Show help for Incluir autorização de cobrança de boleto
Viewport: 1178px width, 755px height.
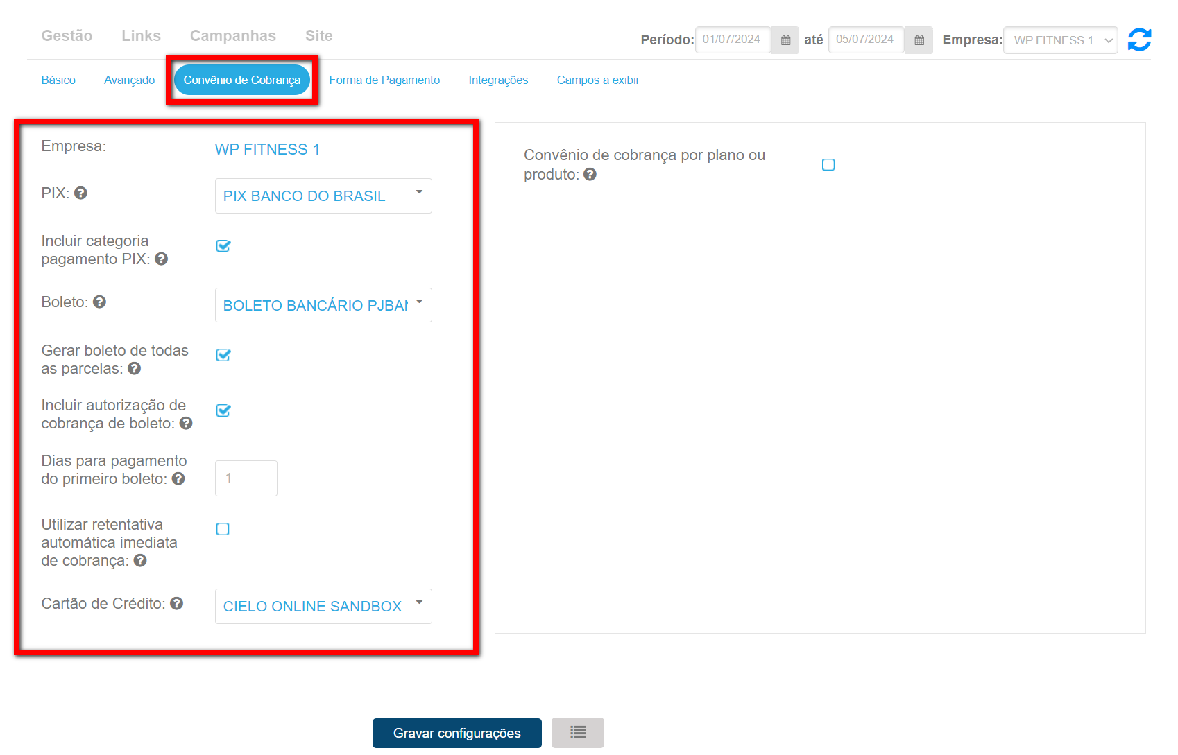pos(185,423)
